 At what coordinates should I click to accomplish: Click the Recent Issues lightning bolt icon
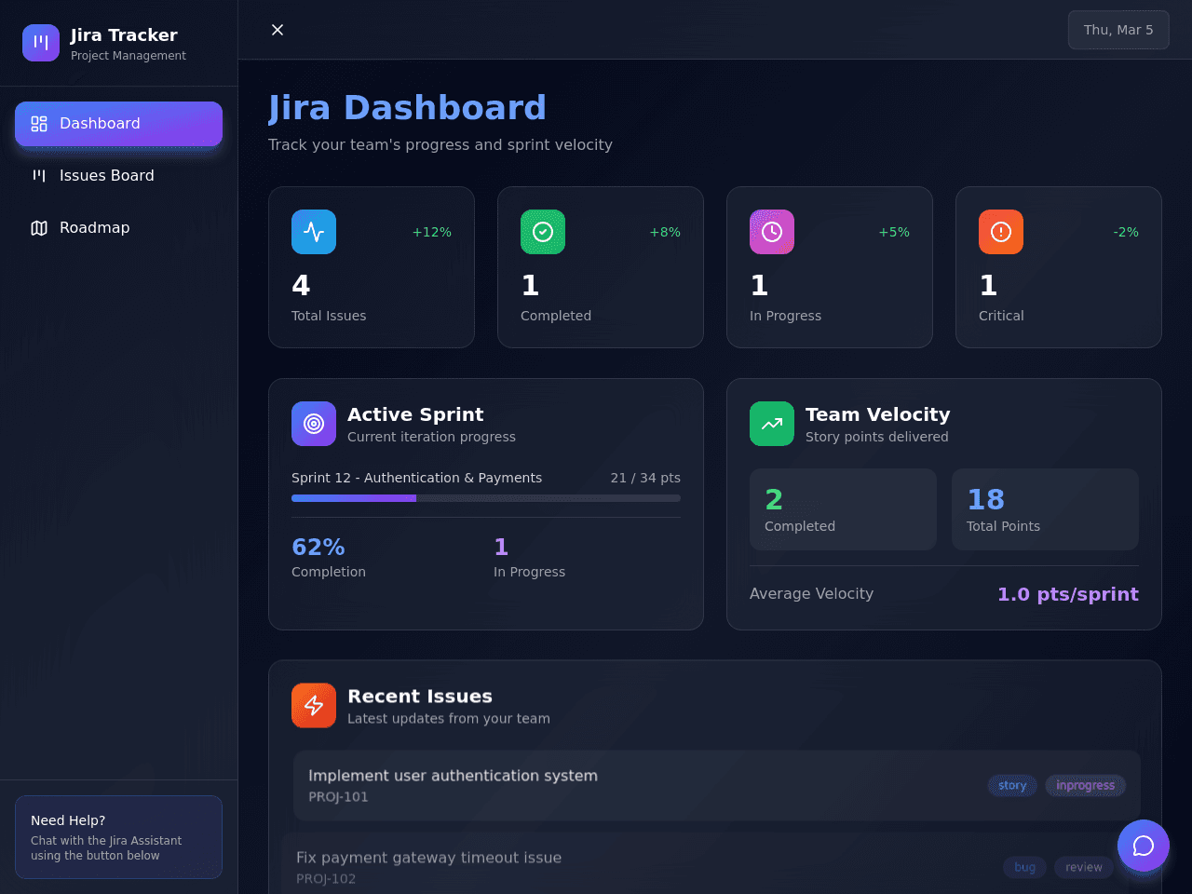[314, 705]
